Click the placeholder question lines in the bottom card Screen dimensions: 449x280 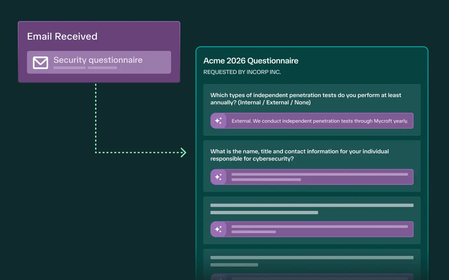point(312,261)
